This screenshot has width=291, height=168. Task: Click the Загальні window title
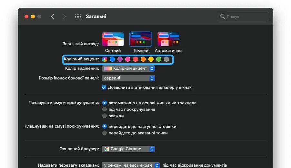[96, 16]
